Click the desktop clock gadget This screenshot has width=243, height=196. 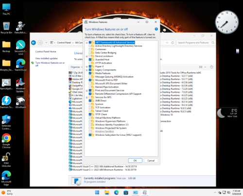[226, 22]
